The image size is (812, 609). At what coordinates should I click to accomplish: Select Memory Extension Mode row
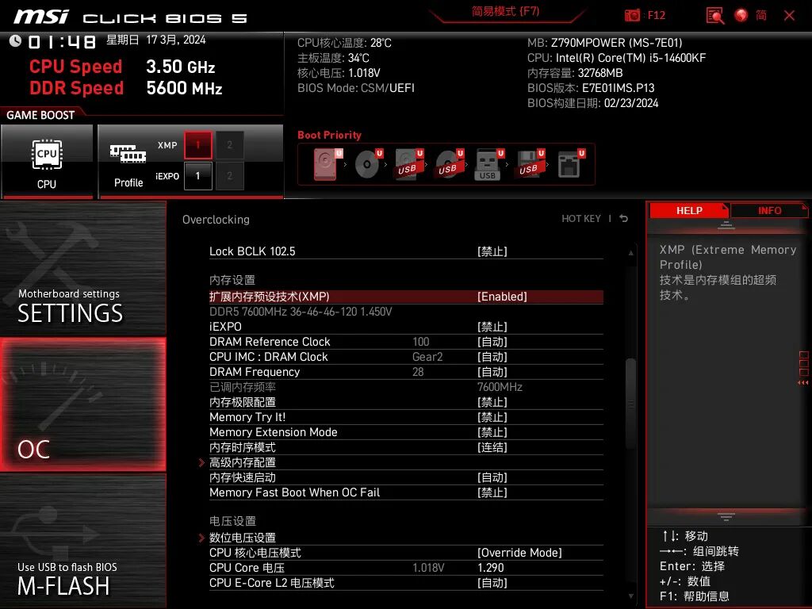pyautogui.click(x=406, y=432)
